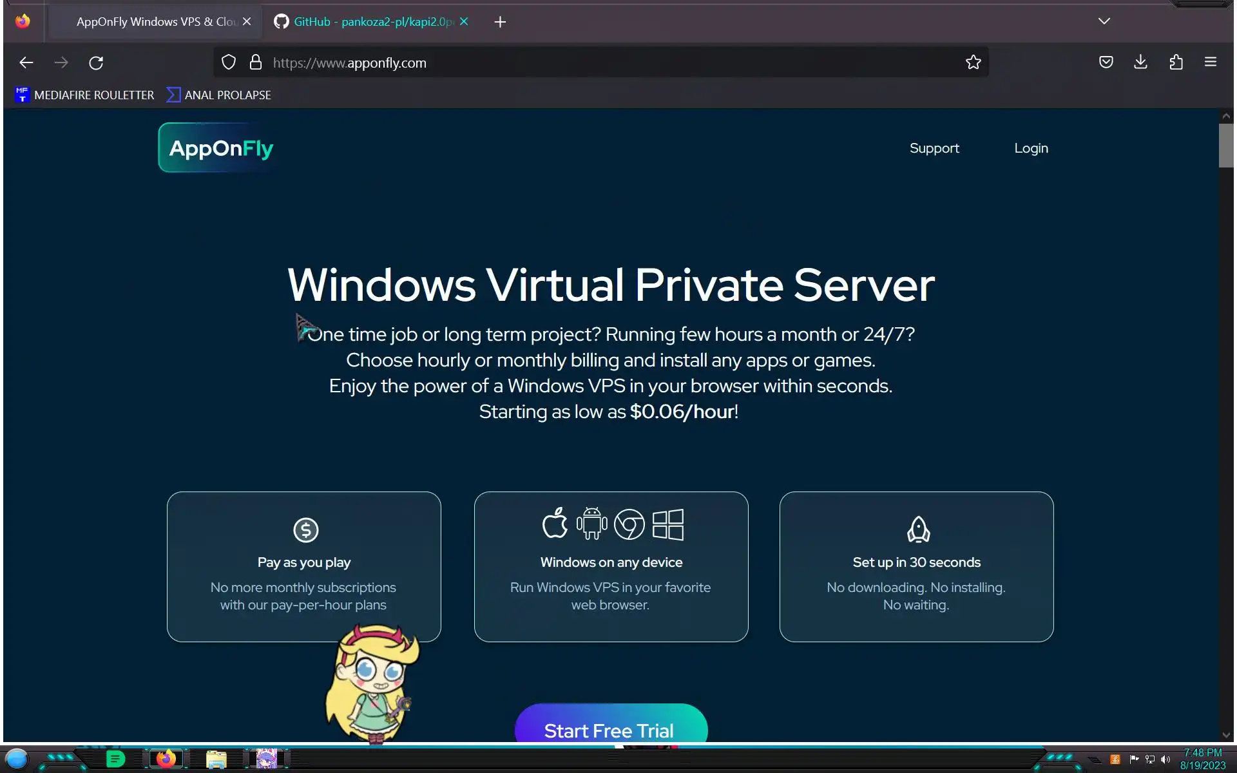Click the browser back arrow
1237x773 pixels.
26,62
